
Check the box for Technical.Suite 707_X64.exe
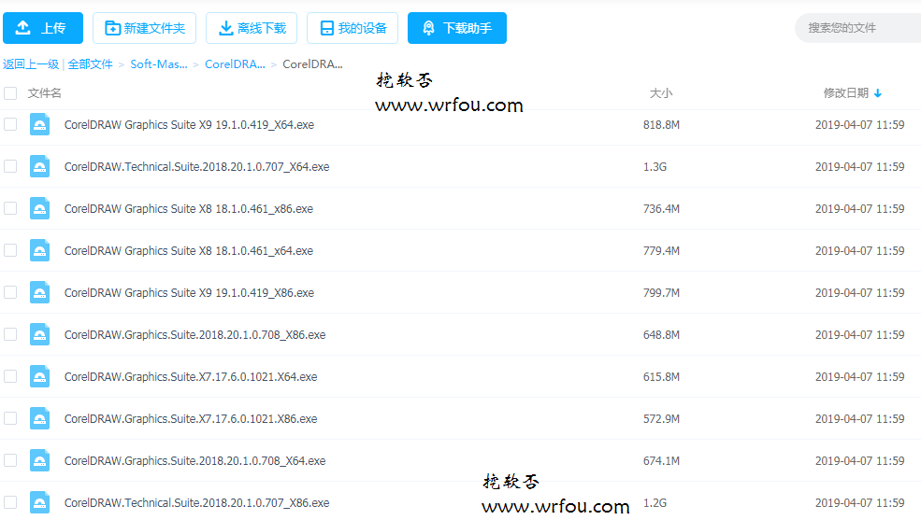[x=10, y=166]
